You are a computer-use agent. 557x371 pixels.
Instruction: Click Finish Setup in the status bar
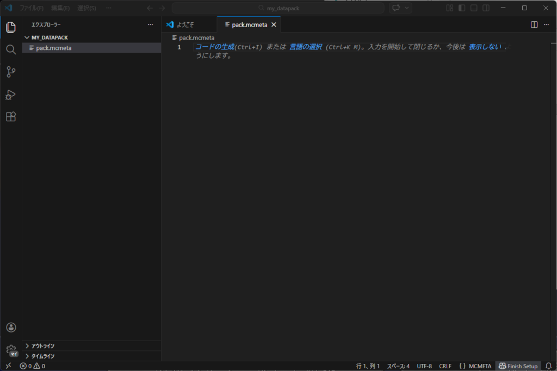click(x=518, y=366)
